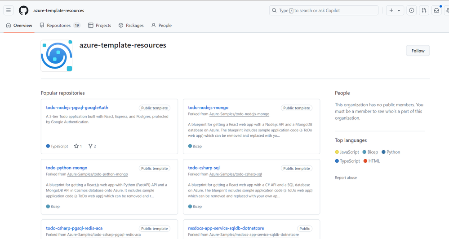Open the Pull requests icon in header

pyautogui.click(x=424, y=10)
